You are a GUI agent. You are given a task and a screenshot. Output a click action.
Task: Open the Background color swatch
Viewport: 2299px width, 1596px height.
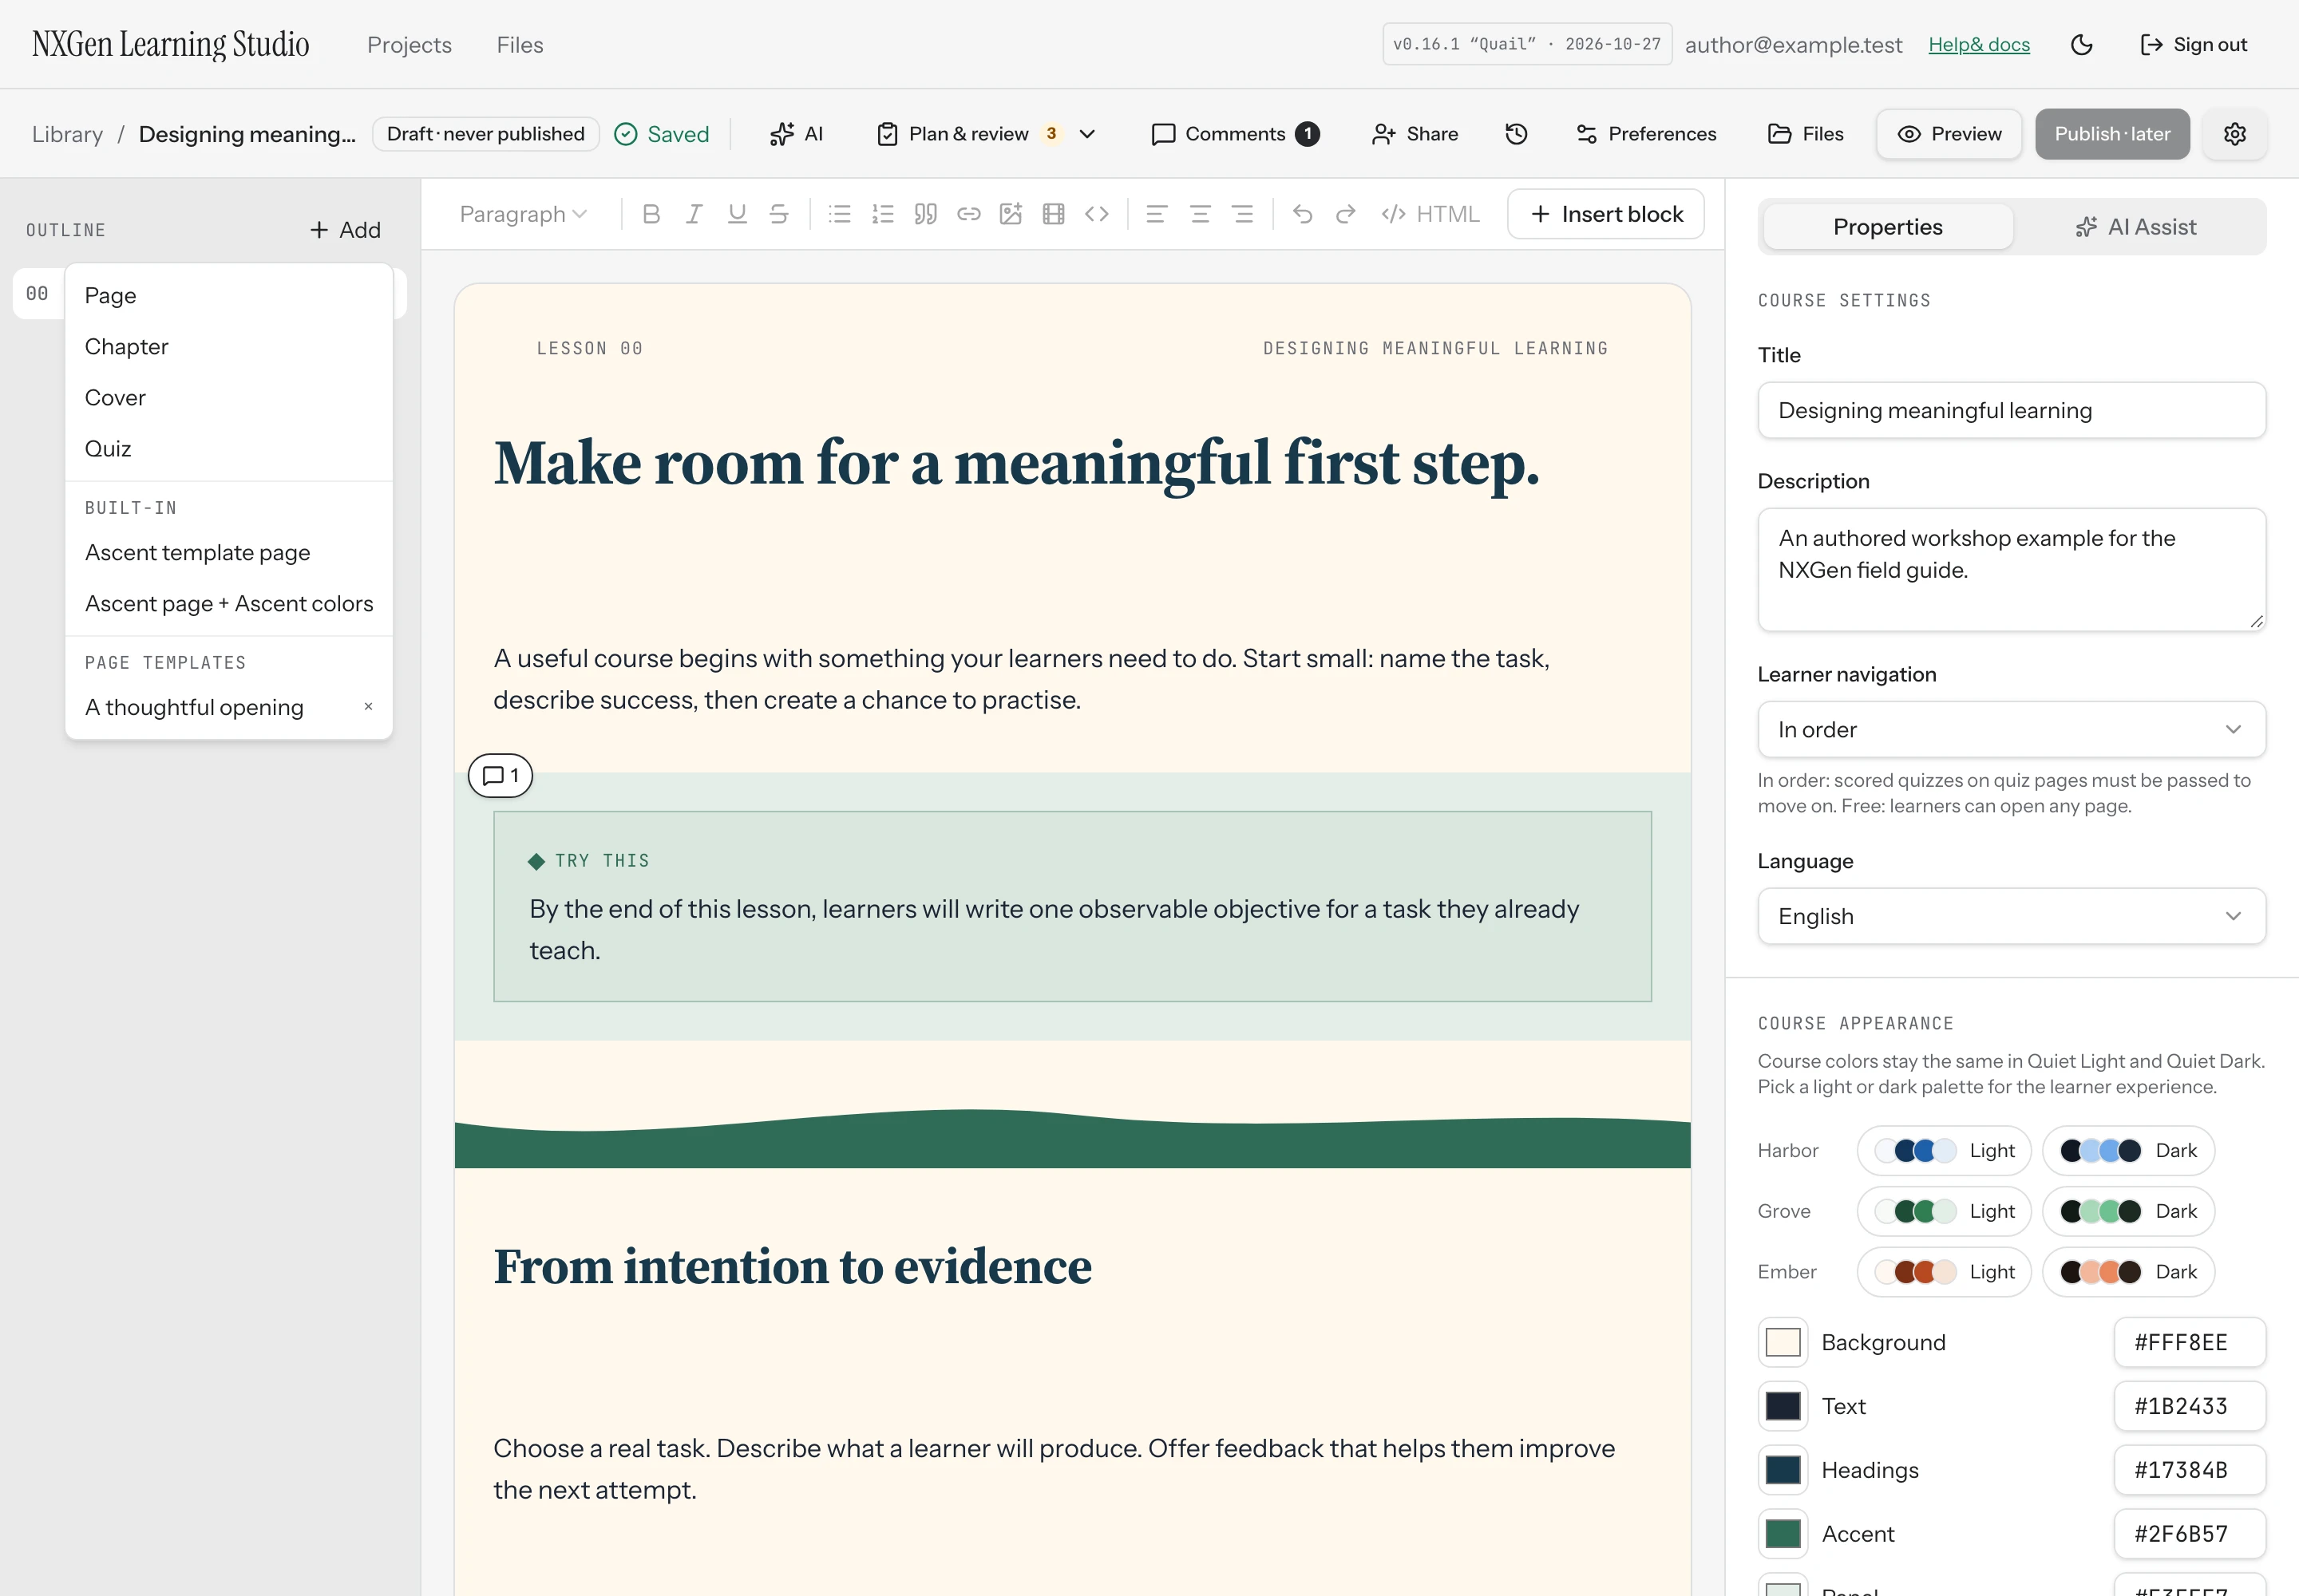coord(1782,1342)
